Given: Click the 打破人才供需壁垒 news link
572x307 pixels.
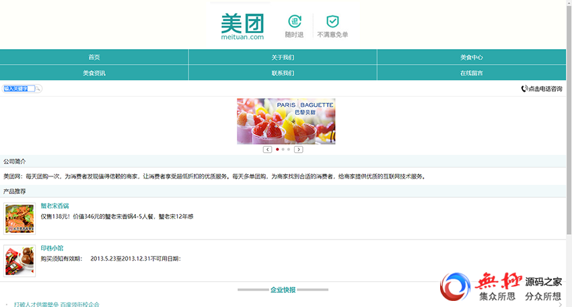Looking at the screenshot, I should click(x=57, y=304).
